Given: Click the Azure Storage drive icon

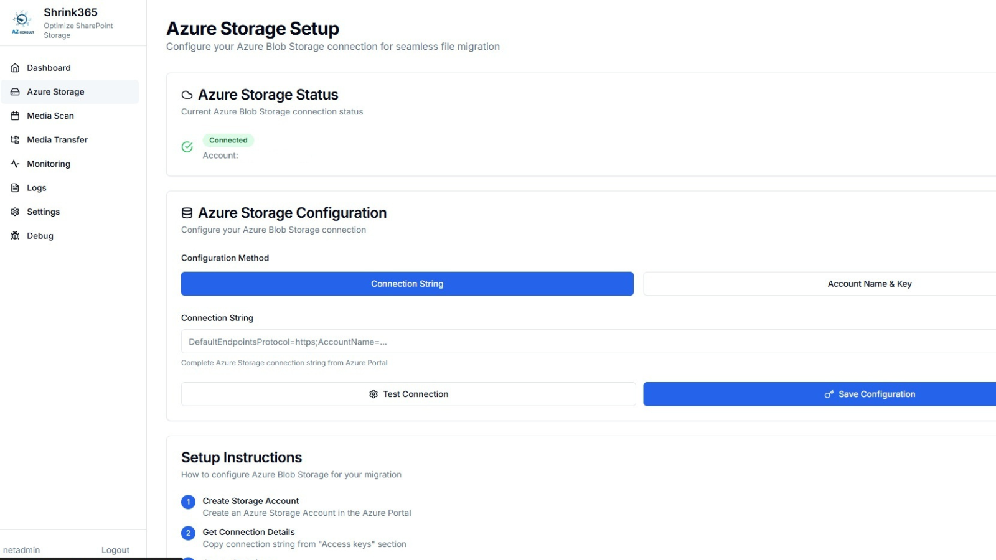Looking at the screenshot, I should 15,92.
